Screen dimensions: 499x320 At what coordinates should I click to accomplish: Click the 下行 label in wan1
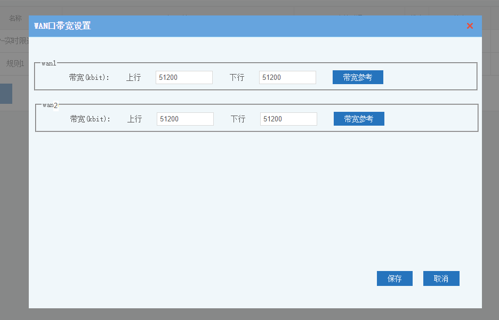tap(237, 78)
